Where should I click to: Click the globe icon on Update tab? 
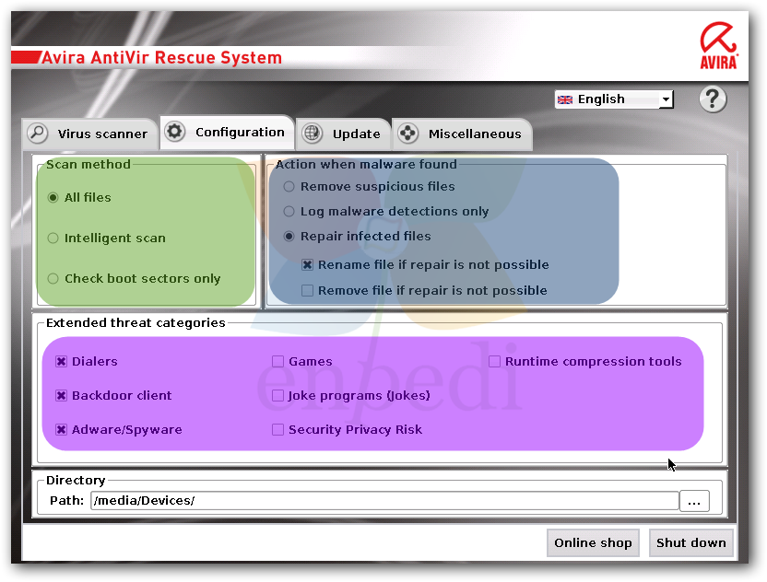coord(313,133)
